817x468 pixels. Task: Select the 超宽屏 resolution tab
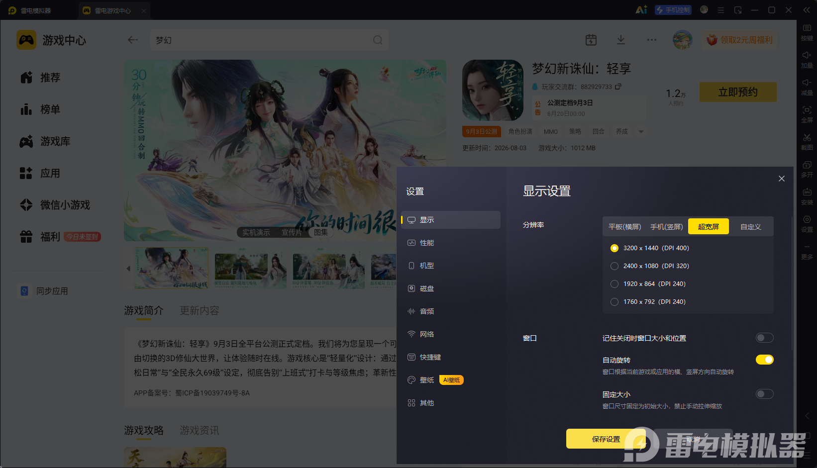[x=709, y=227]
